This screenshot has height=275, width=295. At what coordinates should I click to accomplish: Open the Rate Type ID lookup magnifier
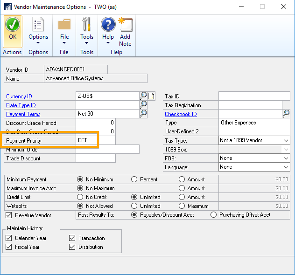143,105
